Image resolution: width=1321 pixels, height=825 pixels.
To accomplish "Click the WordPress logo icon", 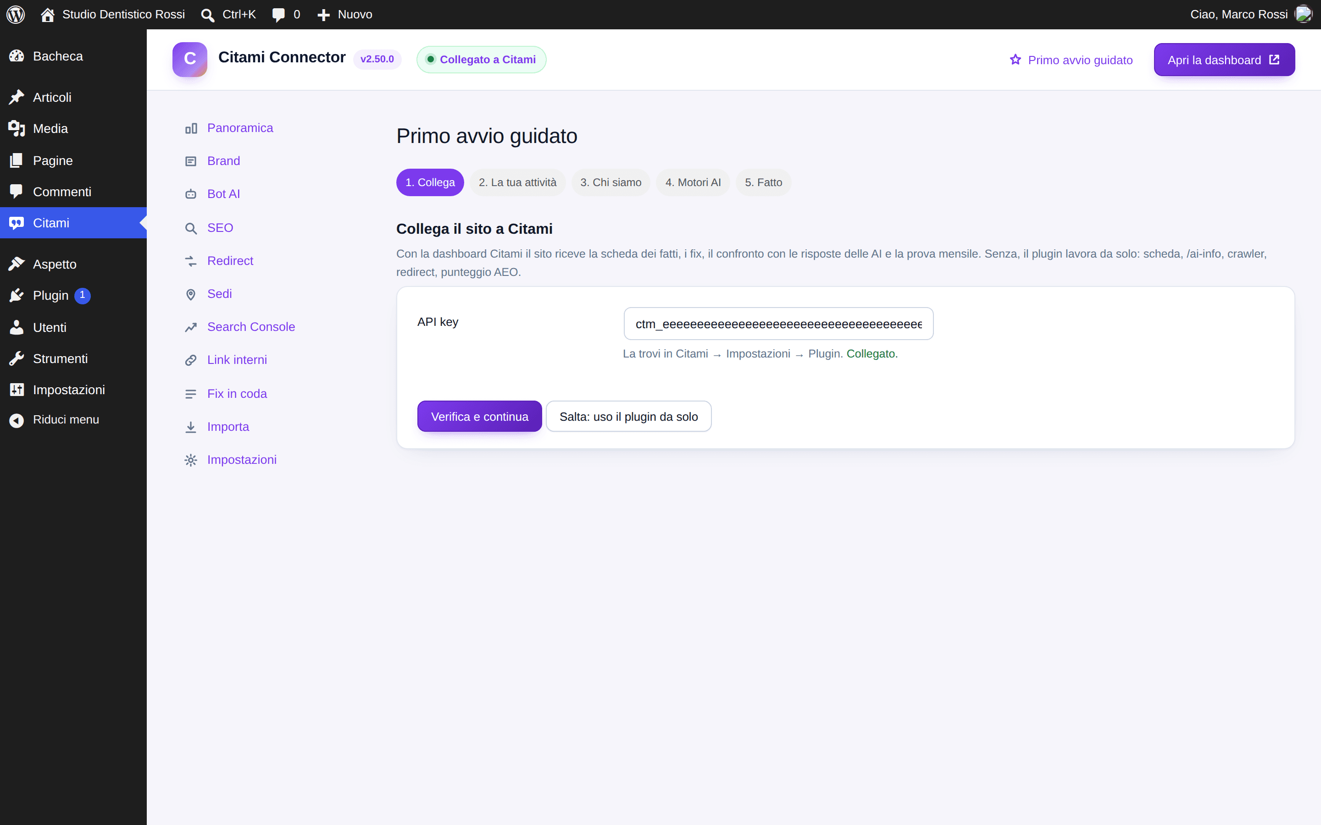I will tap(16, 14).
